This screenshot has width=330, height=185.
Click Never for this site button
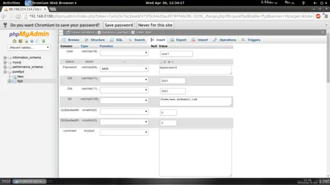point(155,25)
